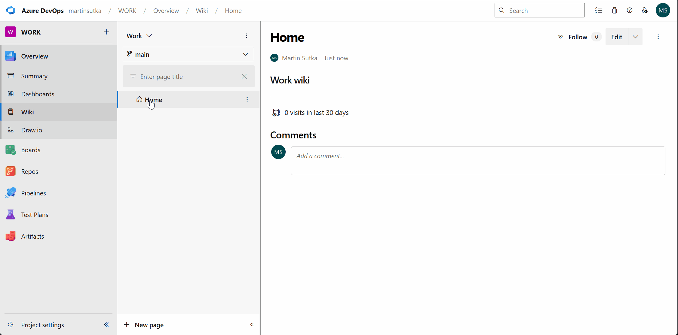Open wiki more options menu beside Work
This screenshot has width=678, height=335.
(x=246, y=36)
